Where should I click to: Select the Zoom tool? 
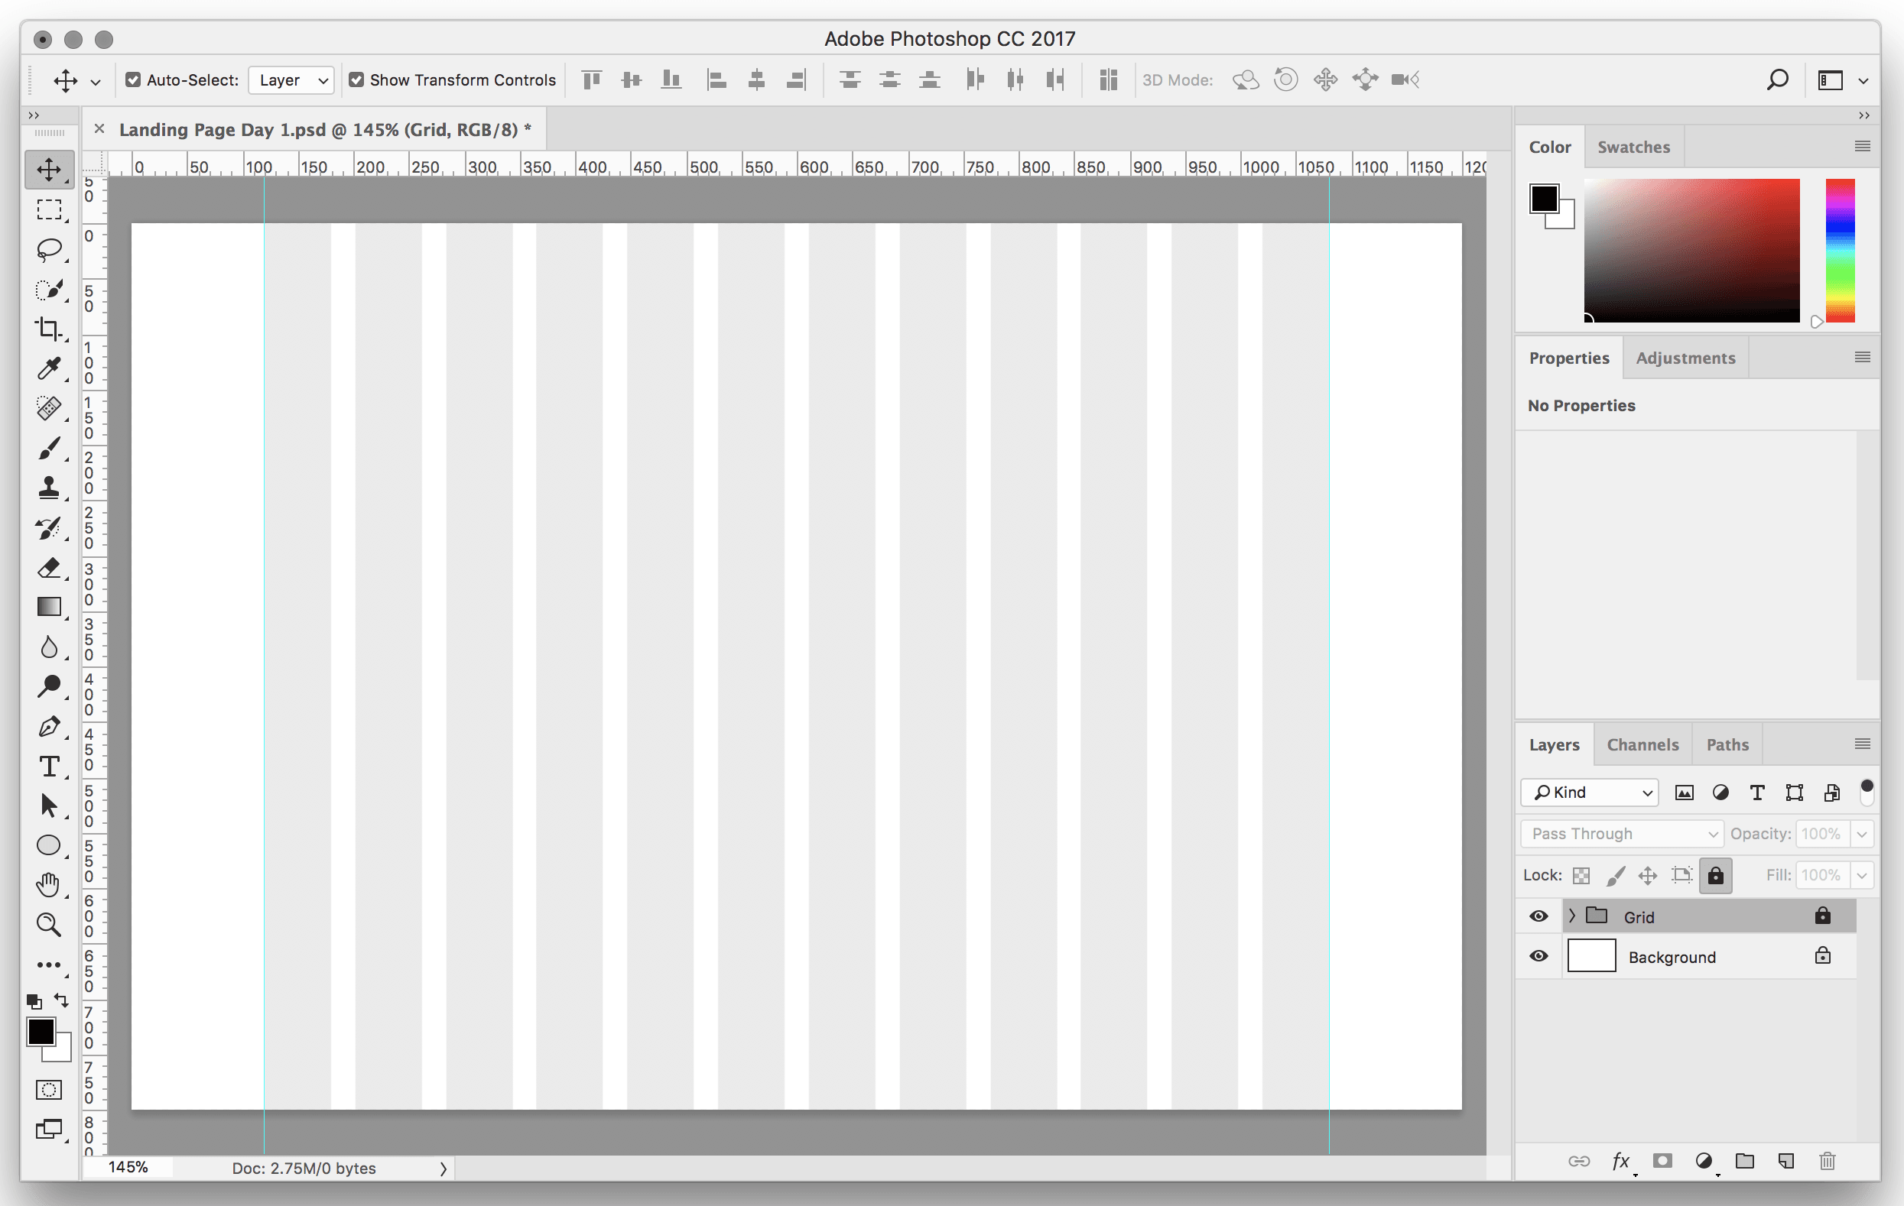(49, 924)
